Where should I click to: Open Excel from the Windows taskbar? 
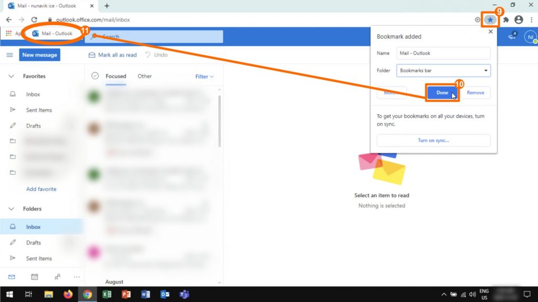[x=107, y=294]
